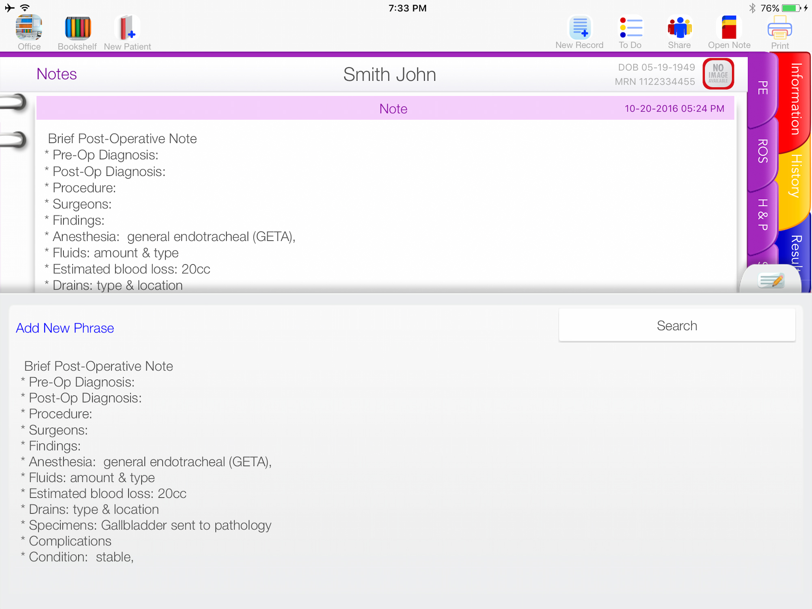Viewport: 812px width, 609px height.
Task: Select phrase line 'Procedure:'
Action: point(60,414)
